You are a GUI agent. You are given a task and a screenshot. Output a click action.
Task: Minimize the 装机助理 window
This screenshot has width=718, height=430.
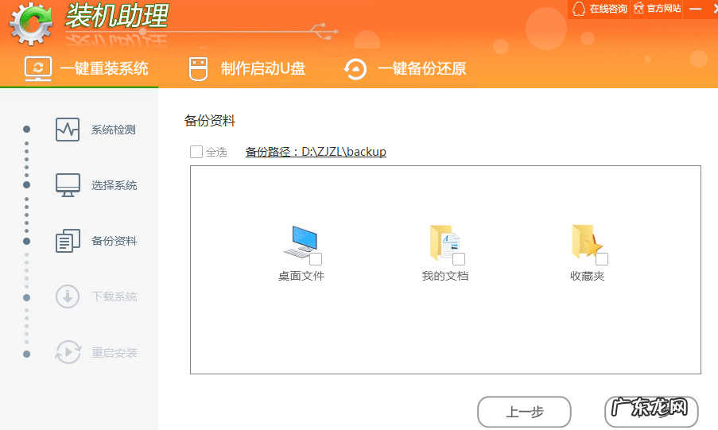coord(695,9)
